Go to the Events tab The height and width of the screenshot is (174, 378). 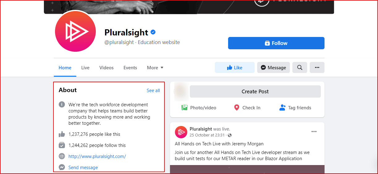[130, 67]
